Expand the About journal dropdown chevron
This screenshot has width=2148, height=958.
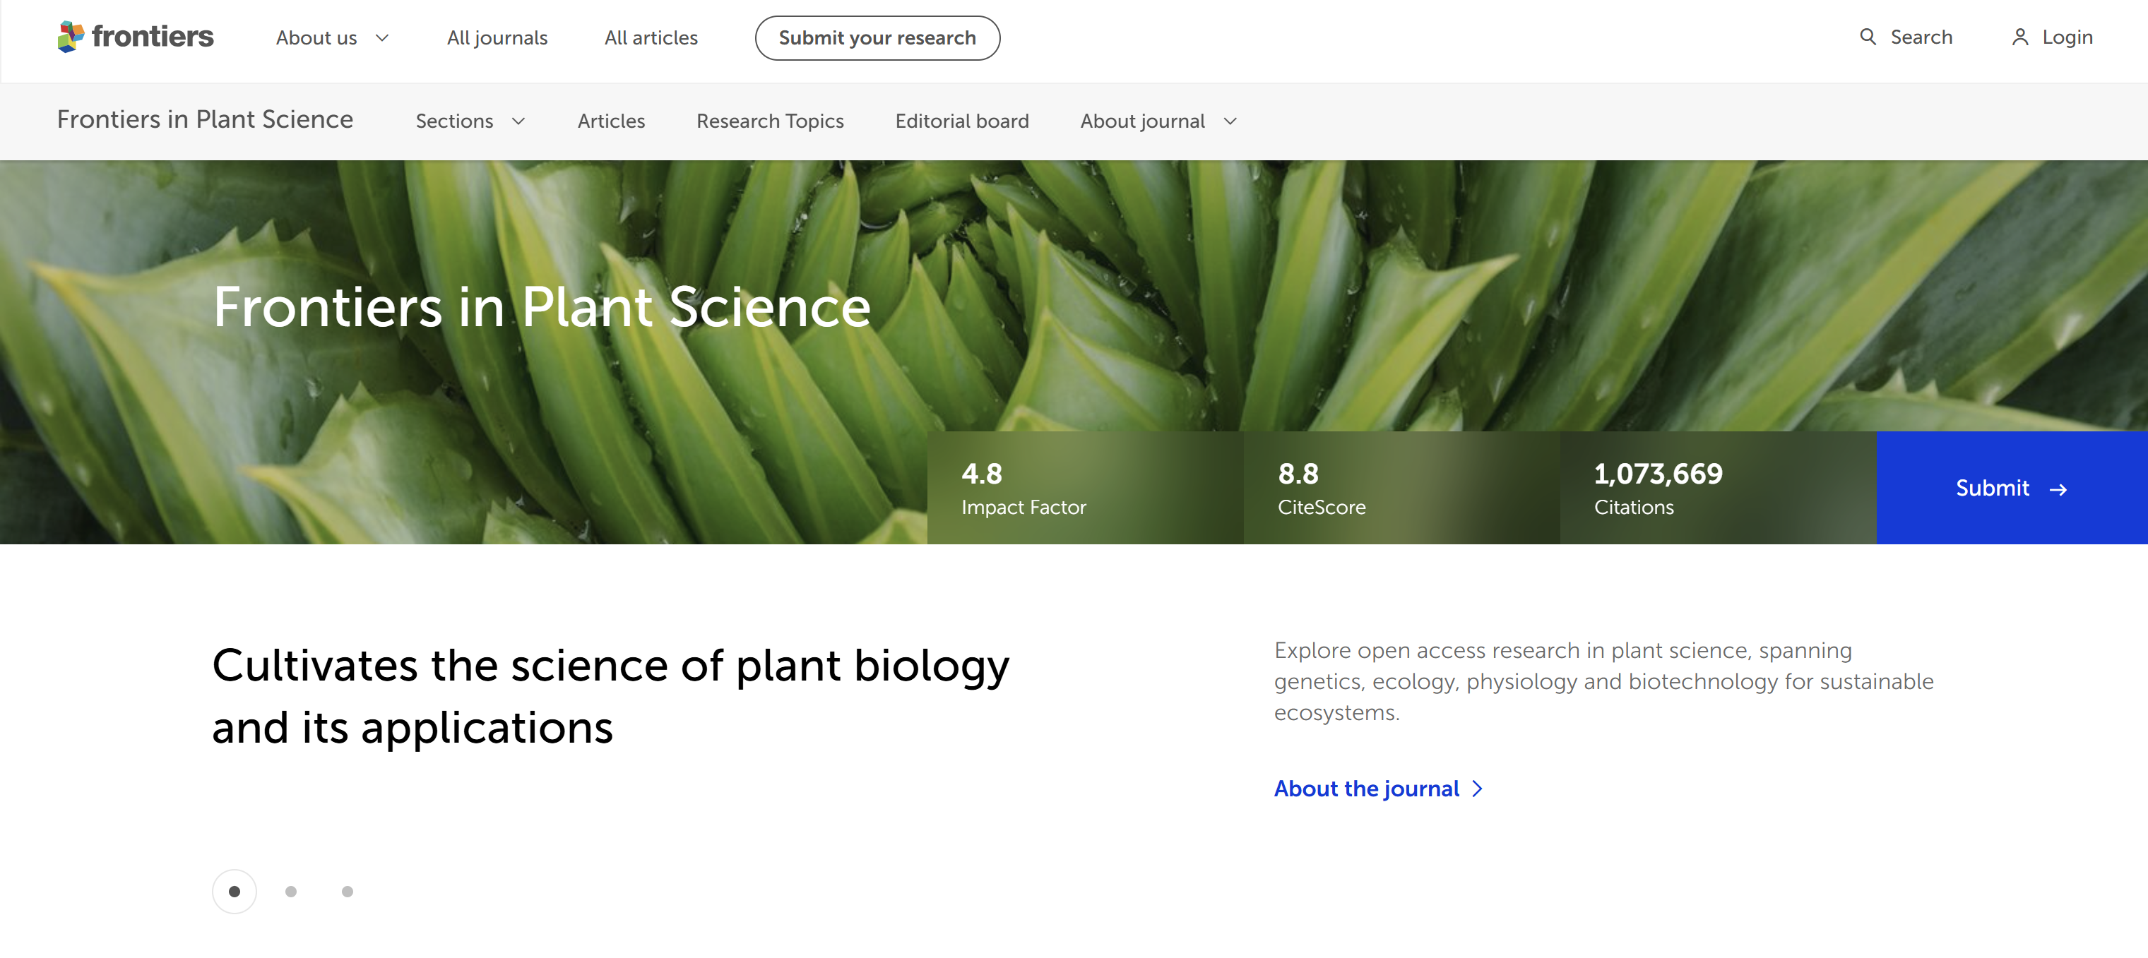click(1230, 121)
